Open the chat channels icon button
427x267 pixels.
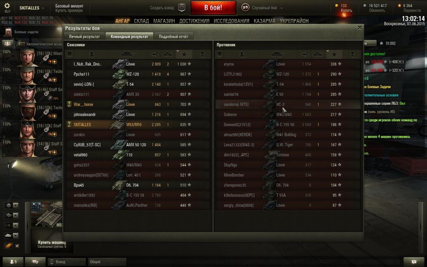(x=35, y=262)
